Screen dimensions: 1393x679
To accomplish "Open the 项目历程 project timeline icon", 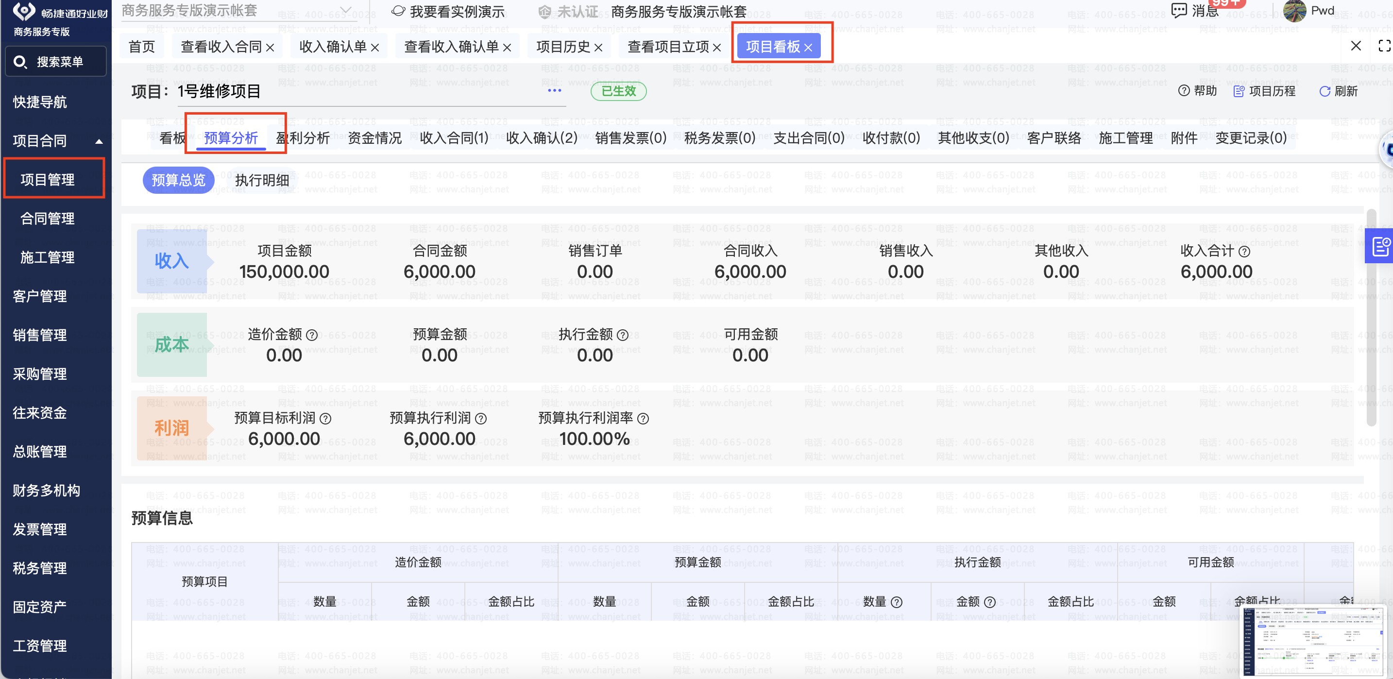I will click(x=1239, y=91).
